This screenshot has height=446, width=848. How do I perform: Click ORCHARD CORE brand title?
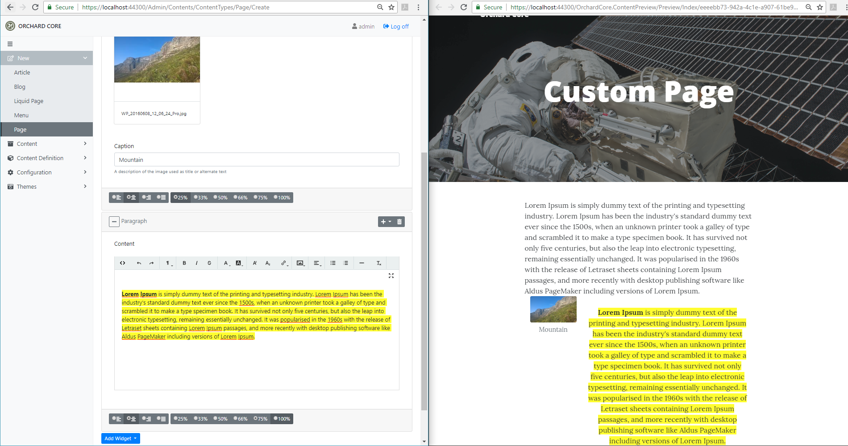pyautogui.click(x=40, y=26)
